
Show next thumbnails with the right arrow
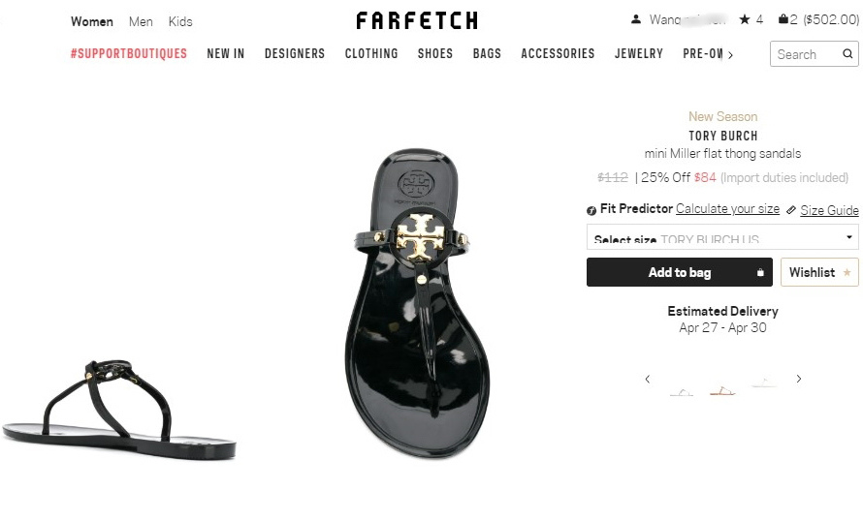click(799, 379)
